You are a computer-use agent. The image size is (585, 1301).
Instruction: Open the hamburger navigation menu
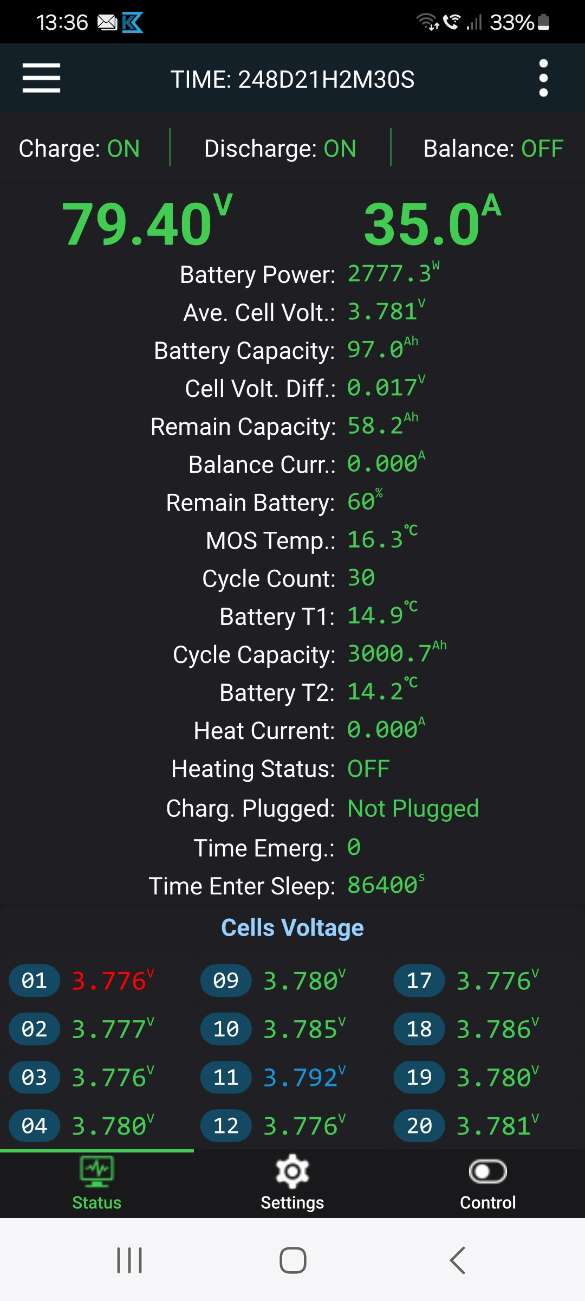[x=41, y=78]
